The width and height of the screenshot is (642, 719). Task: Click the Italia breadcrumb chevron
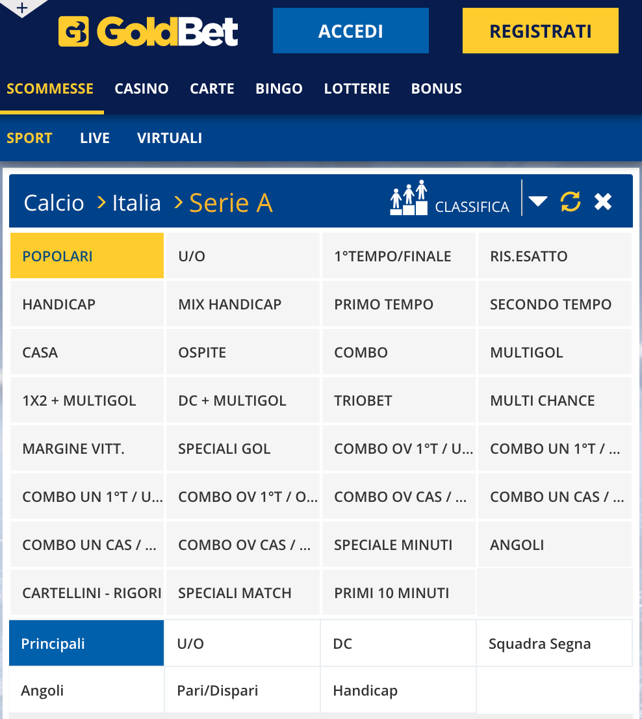pyautogui.click(x=101, y=202)
